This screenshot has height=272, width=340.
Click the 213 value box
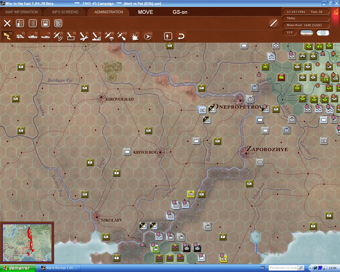(x=290, y=32)
